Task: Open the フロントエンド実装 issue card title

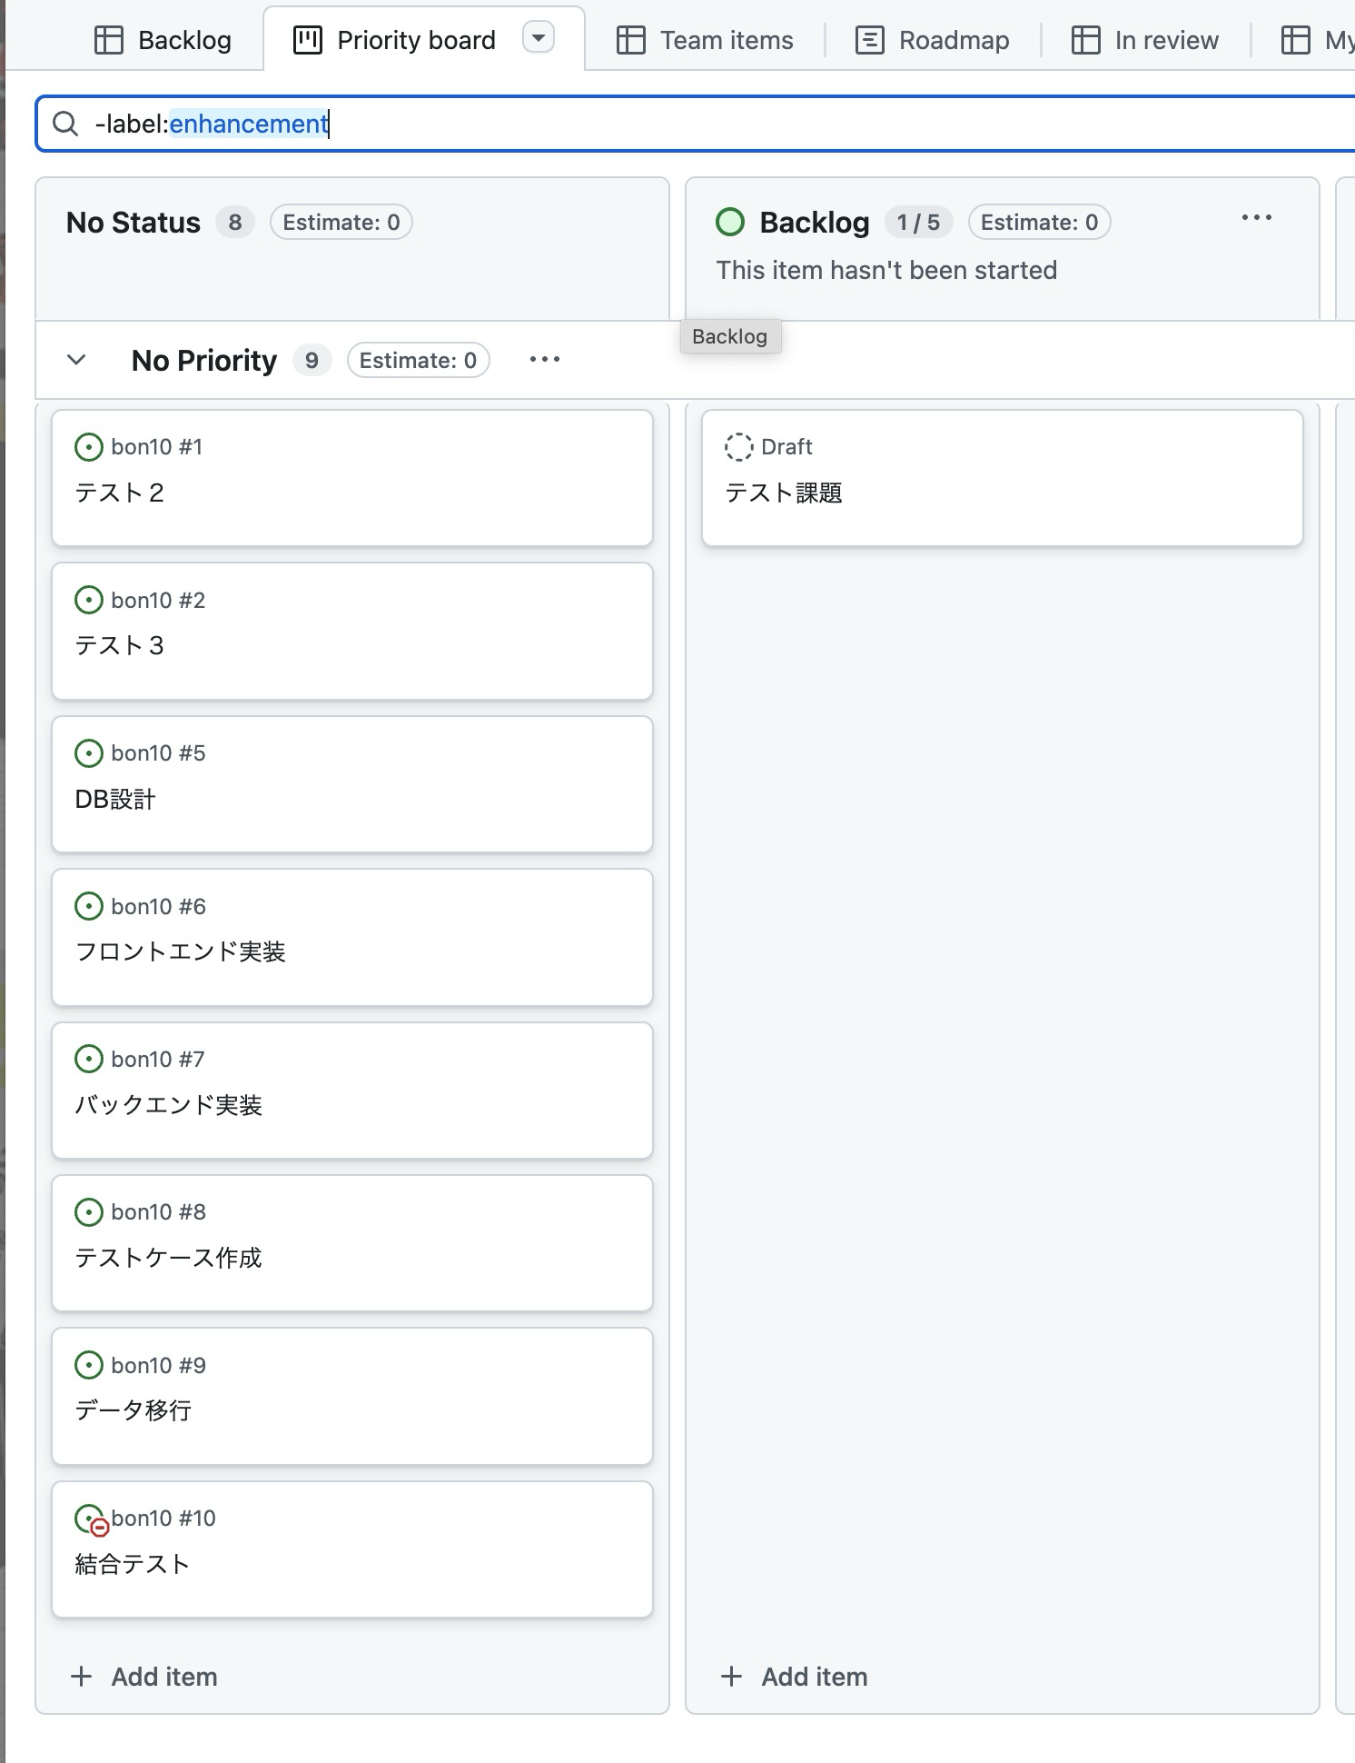Action: click(180, 951)
